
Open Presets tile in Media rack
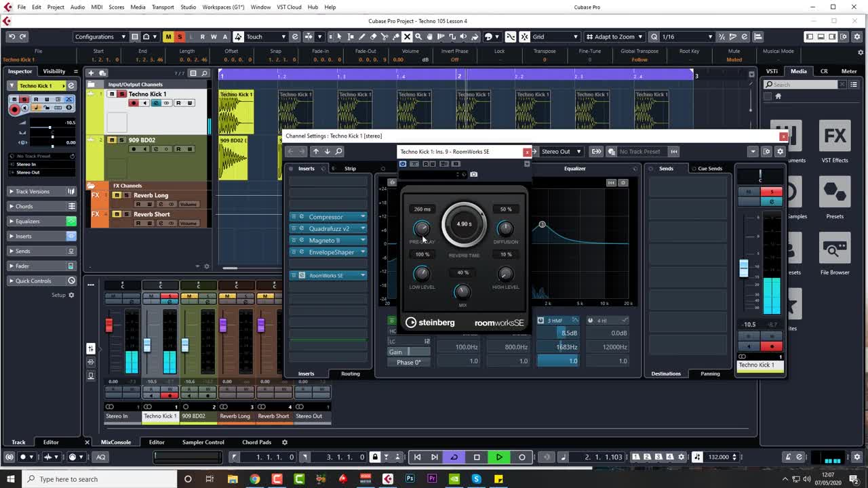point(835,198)
